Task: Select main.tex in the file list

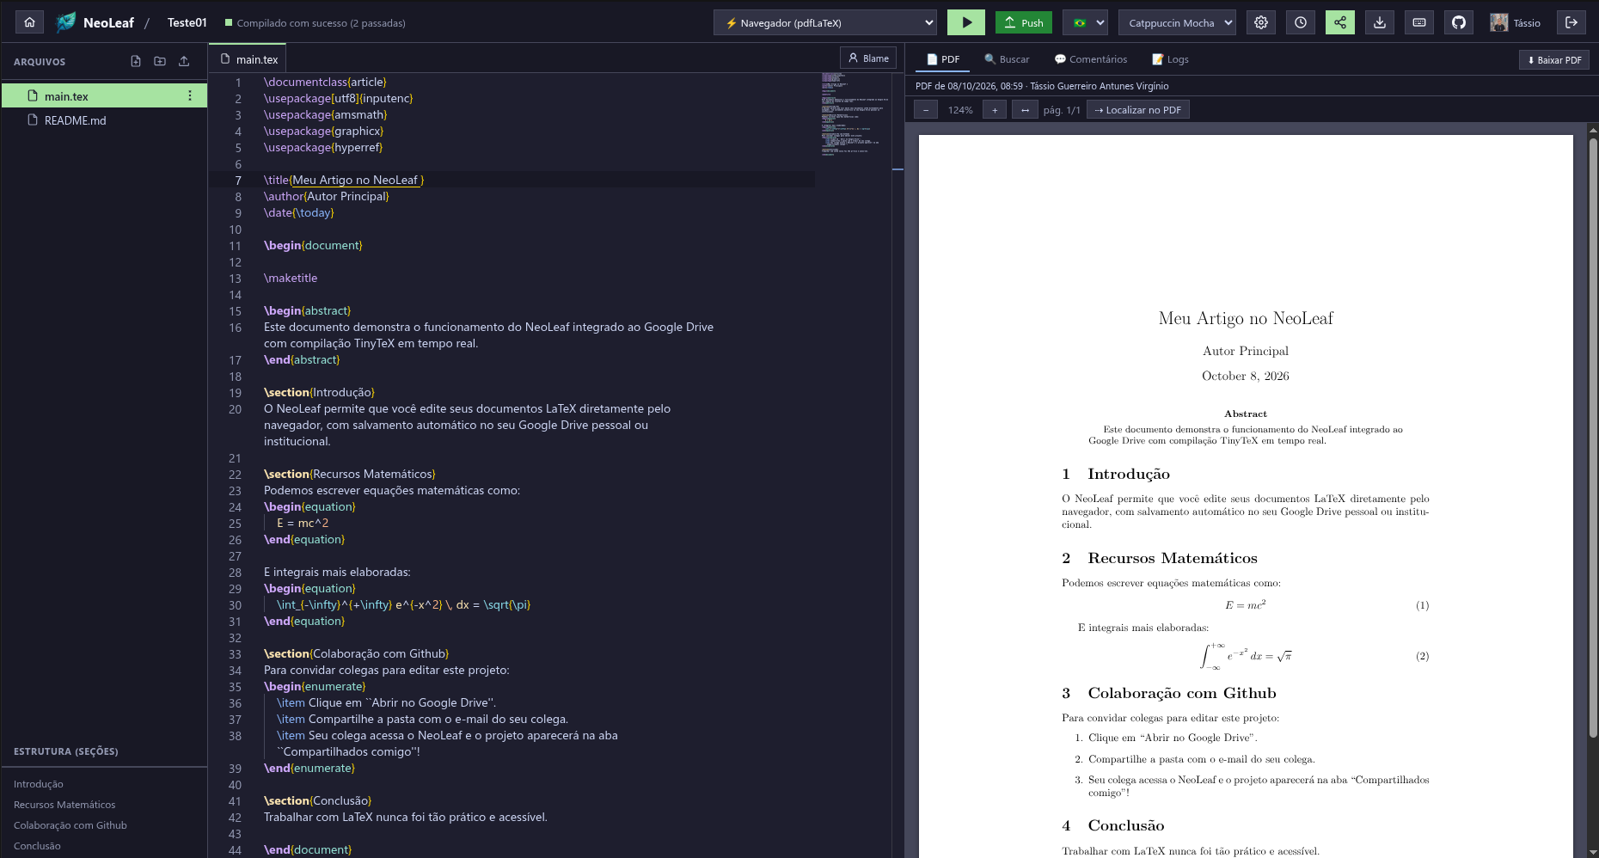Action: 104,95
